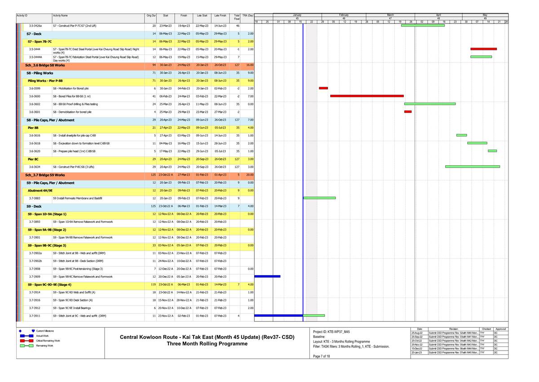Collapse the S8 - Piling Works band
539x382 pixels.
[x=40, y=73]
